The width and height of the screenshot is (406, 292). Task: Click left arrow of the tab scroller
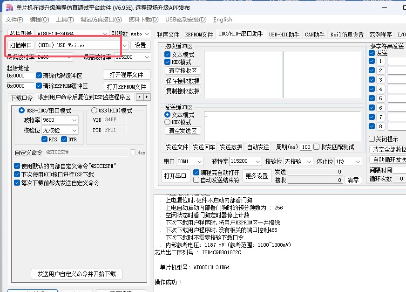tap(140, 97)
